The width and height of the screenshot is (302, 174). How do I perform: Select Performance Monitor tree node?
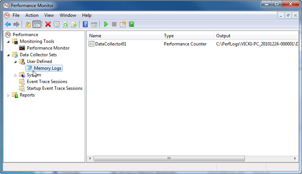pos(48,48)
